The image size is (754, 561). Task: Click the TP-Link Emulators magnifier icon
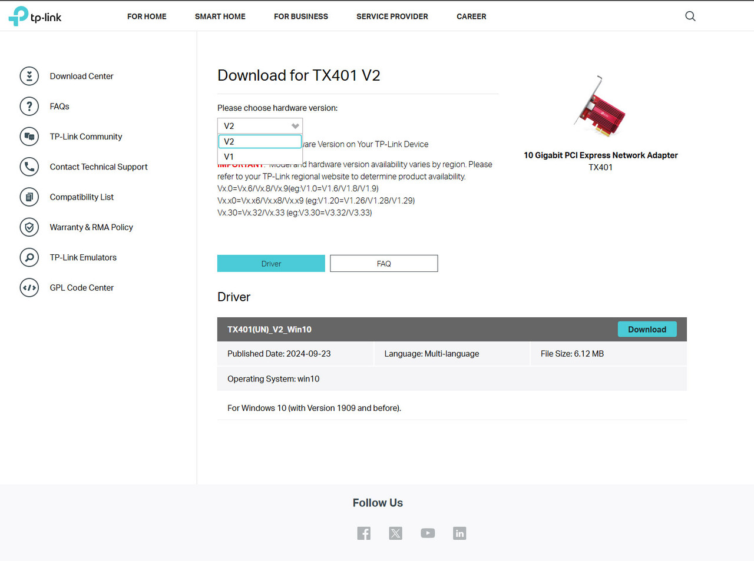coord(29,257)
